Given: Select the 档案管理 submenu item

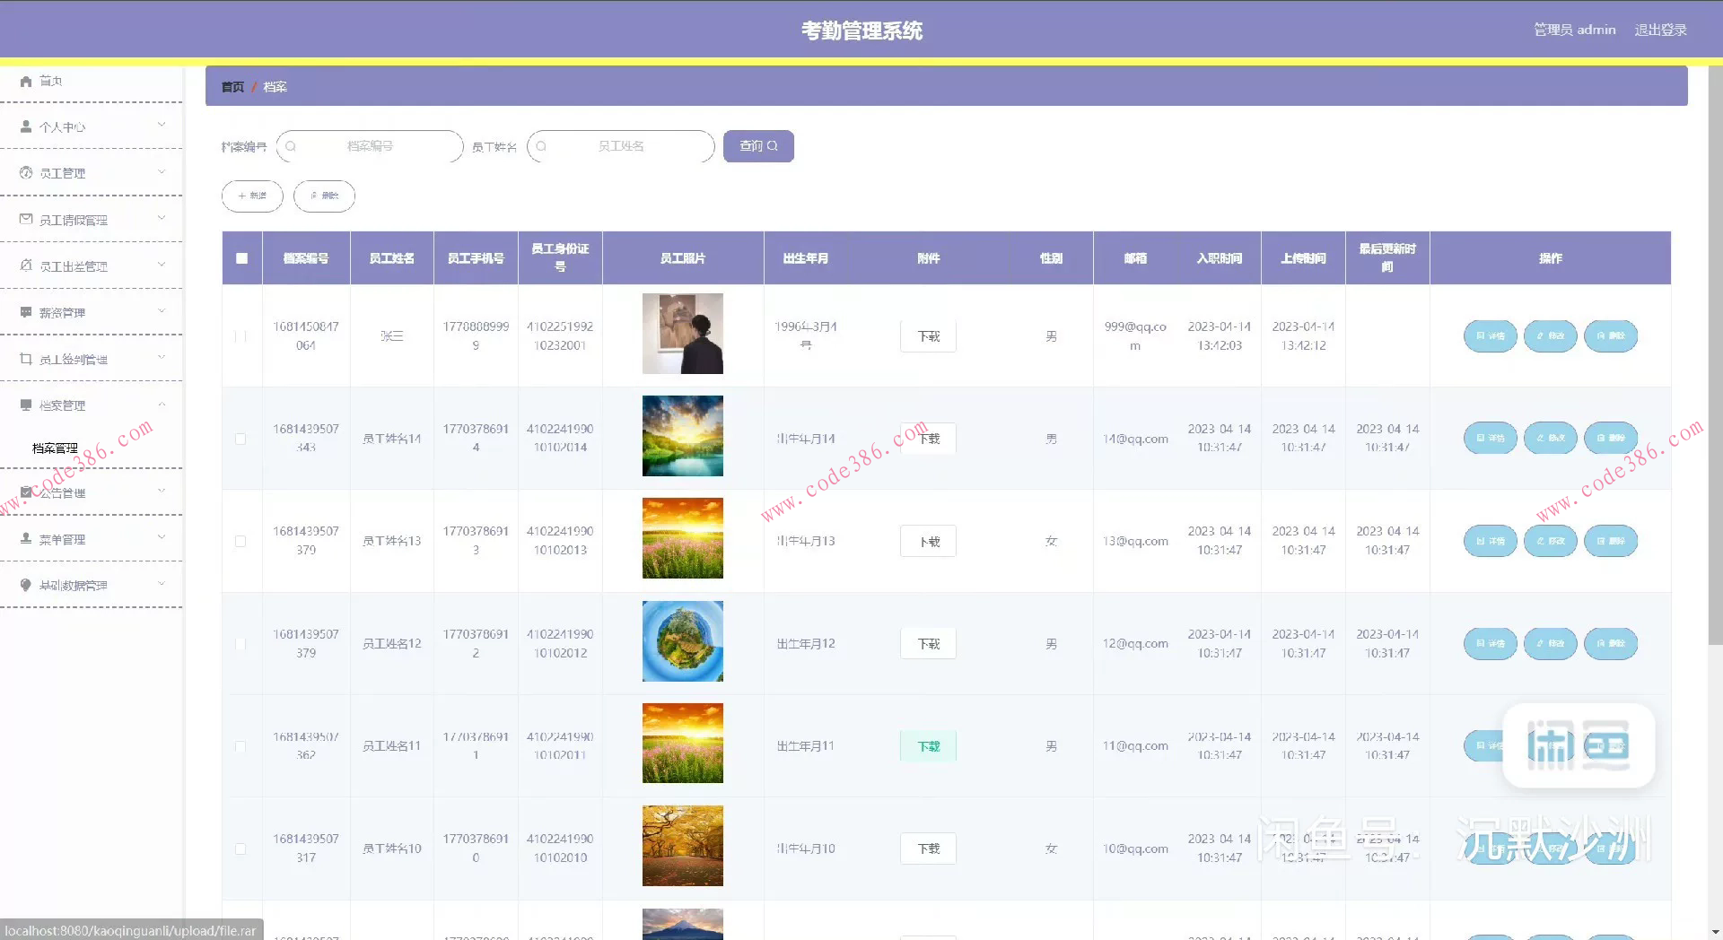Looking at the screenshot, I should tap(56, 448).
